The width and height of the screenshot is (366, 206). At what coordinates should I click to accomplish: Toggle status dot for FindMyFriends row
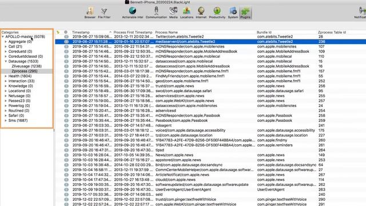coord(66,76)
